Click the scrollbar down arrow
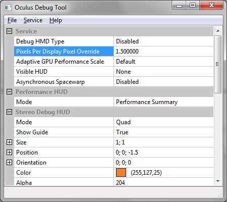Image resolution: width=227 pixels, height=202 pixels. tap(218, 181)
